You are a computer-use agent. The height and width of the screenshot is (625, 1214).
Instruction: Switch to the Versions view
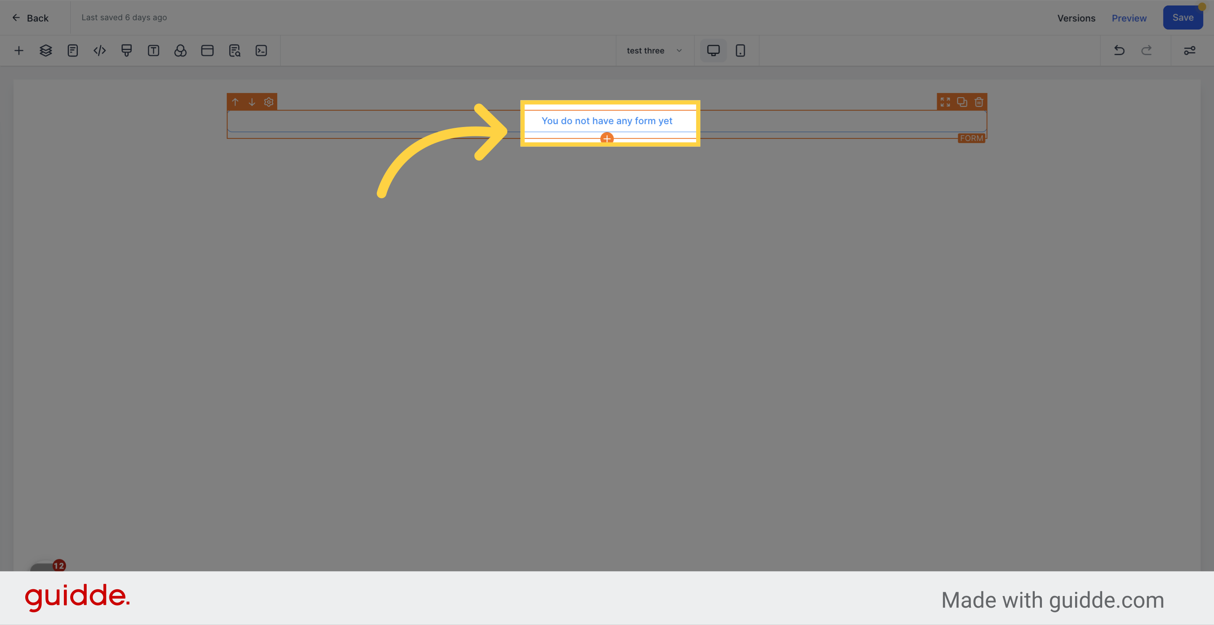point(1076,18)
